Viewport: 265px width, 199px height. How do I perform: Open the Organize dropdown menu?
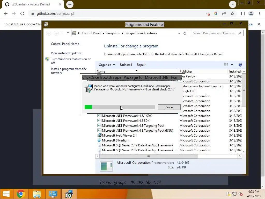[x=107, y=65]
